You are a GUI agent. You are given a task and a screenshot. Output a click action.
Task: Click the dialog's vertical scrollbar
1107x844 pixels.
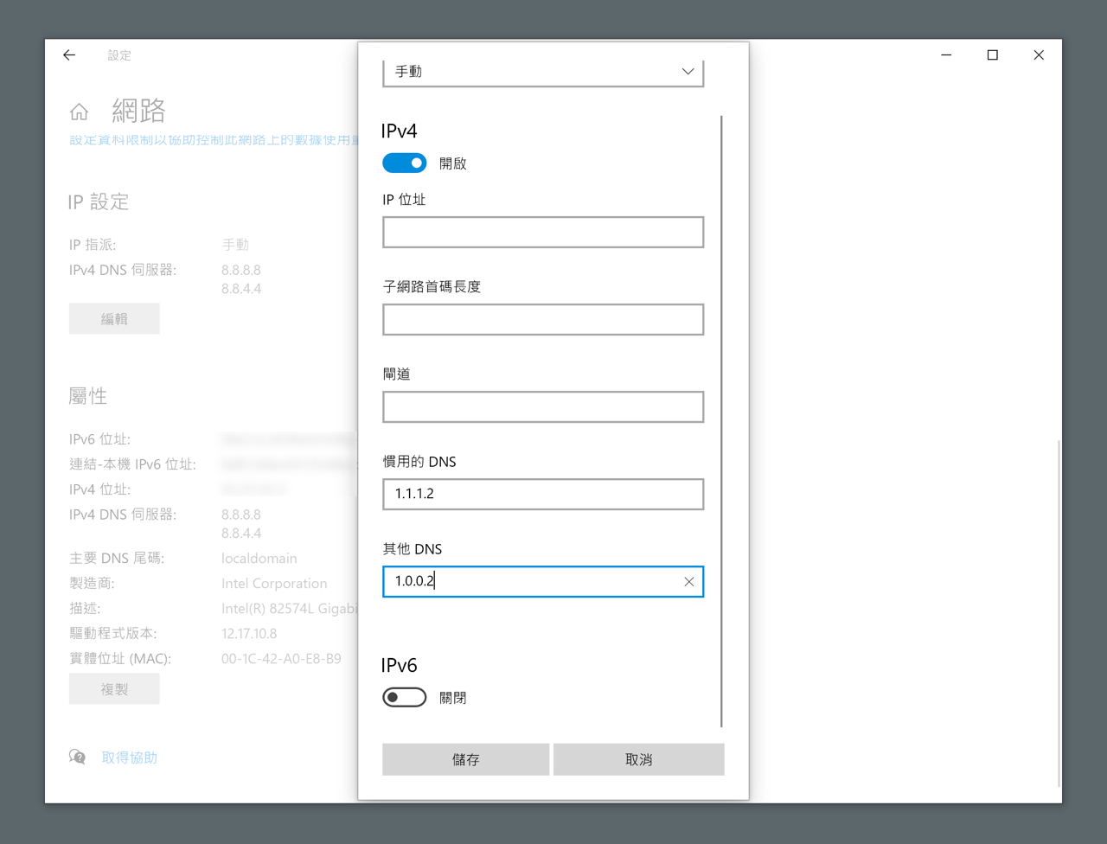pyautogui.click(x=721, y=422)
